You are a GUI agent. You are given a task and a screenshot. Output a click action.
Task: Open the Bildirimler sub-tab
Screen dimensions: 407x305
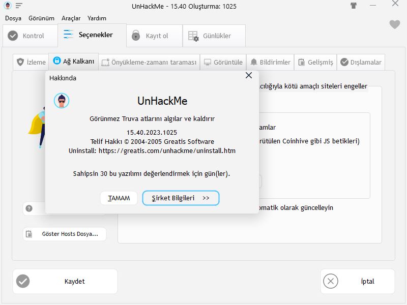coord(270,62)
